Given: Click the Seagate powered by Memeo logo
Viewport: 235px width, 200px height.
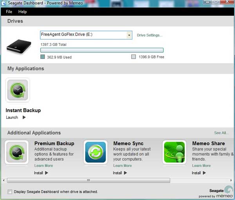Looking at the screenshot, I should tap(216, 192).
